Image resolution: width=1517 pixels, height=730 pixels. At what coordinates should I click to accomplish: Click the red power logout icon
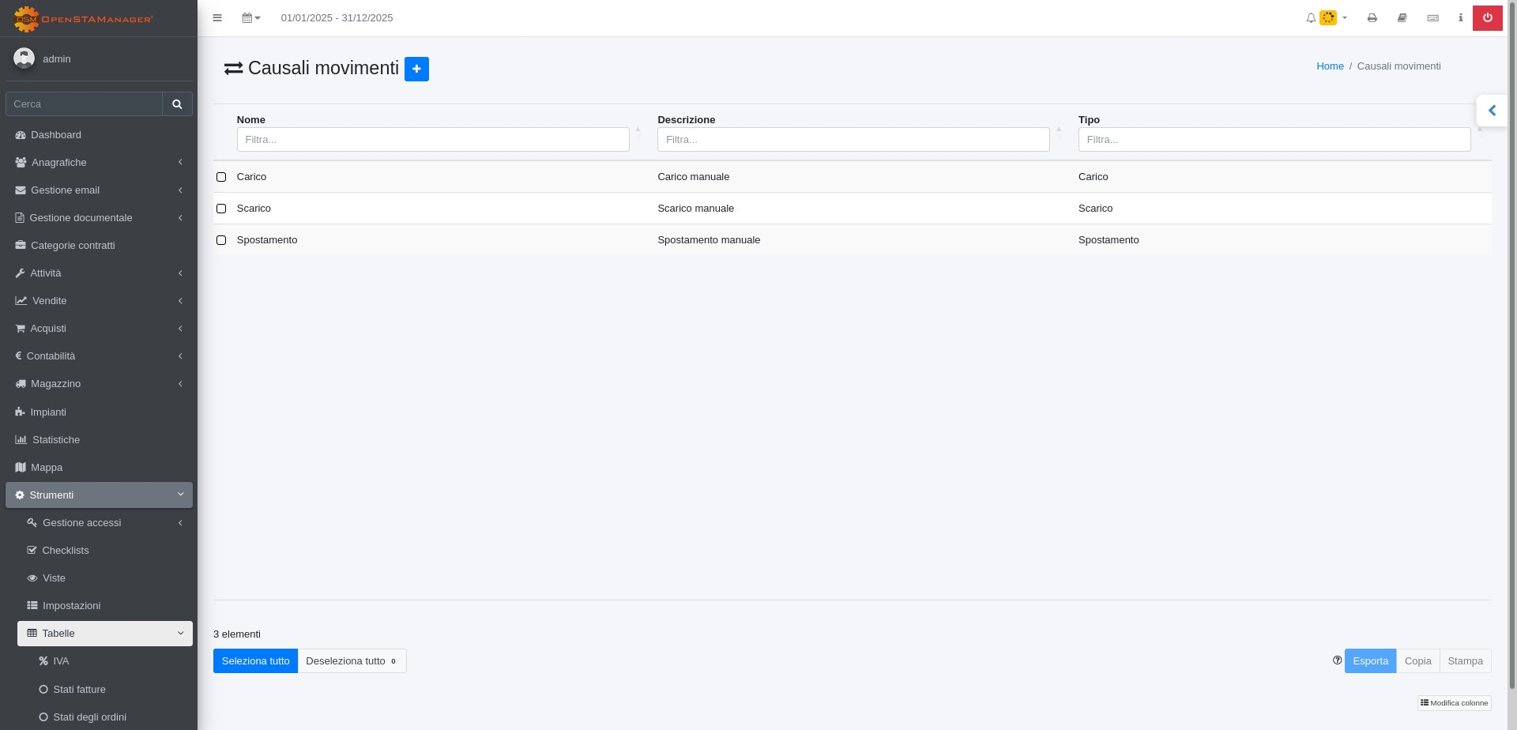(x=1487, y=18)
